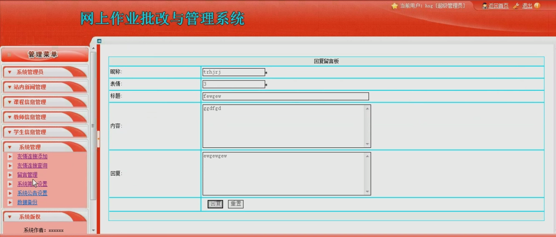556x237 pixels.
Task: Submit with the 回复 button
Action: [x=215, y=204]
